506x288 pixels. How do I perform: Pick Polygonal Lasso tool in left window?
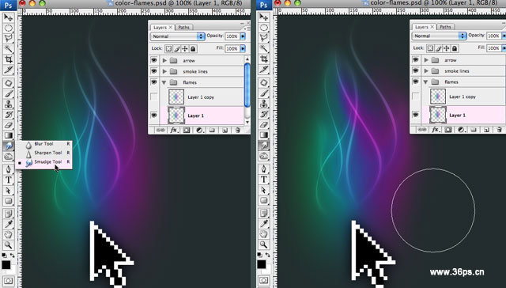coord(9,39)
